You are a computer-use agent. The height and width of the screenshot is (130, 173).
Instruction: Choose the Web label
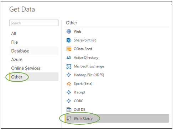tap(77, 32)
